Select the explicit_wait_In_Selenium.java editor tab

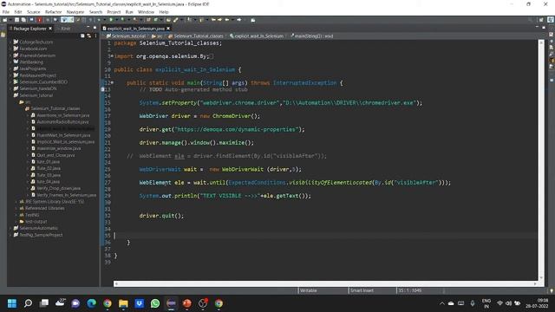pyautogui.click(x=136, y=29)
